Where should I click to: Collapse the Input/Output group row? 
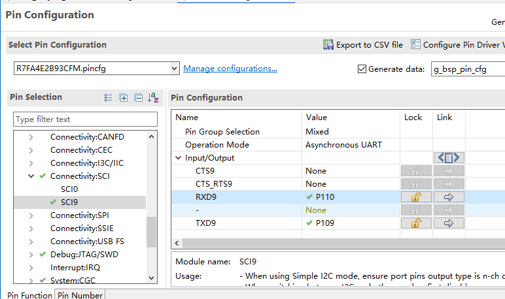[179, 158]
